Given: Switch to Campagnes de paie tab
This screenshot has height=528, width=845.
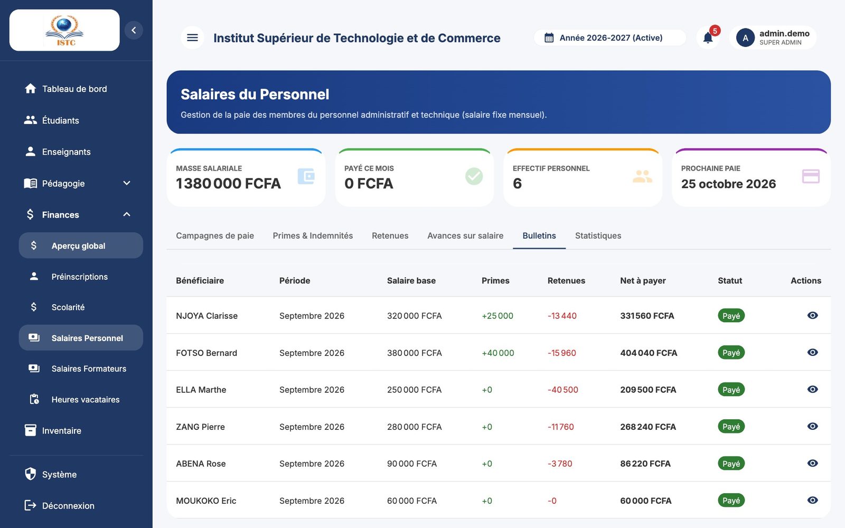Looking at the screenshot, I should [x=215, y=235].
